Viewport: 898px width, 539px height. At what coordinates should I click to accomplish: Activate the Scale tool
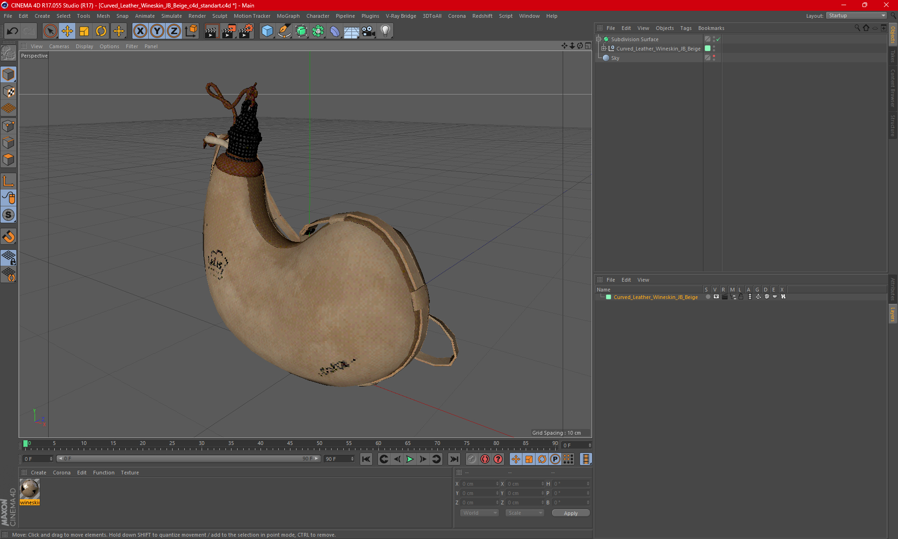[x=84, y=31]
